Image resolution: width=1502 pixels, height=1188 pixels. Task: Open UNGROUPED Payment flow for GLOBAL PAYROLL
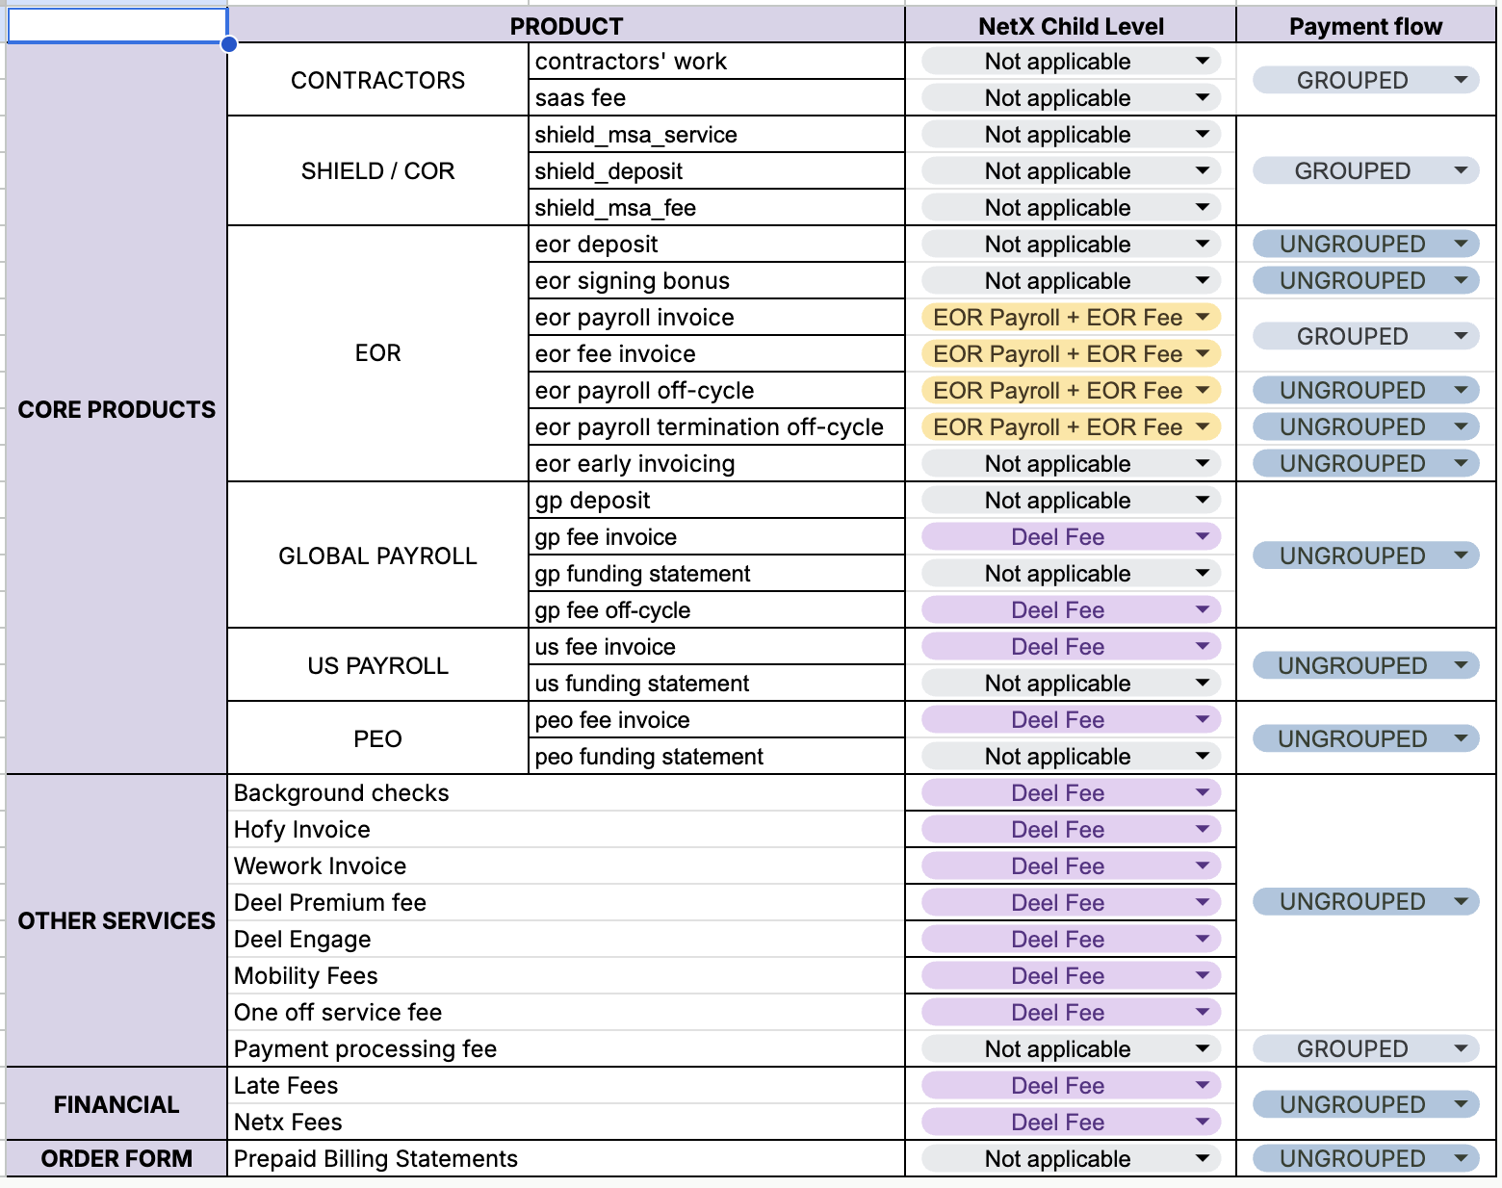1461,555
